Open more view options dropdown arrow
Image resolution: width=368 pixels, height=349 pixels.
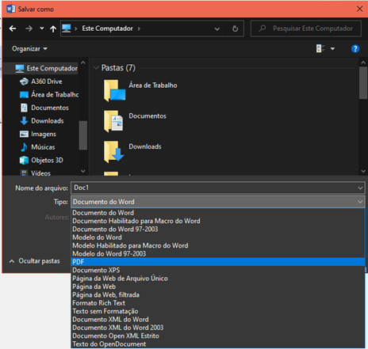pos(332,49)
